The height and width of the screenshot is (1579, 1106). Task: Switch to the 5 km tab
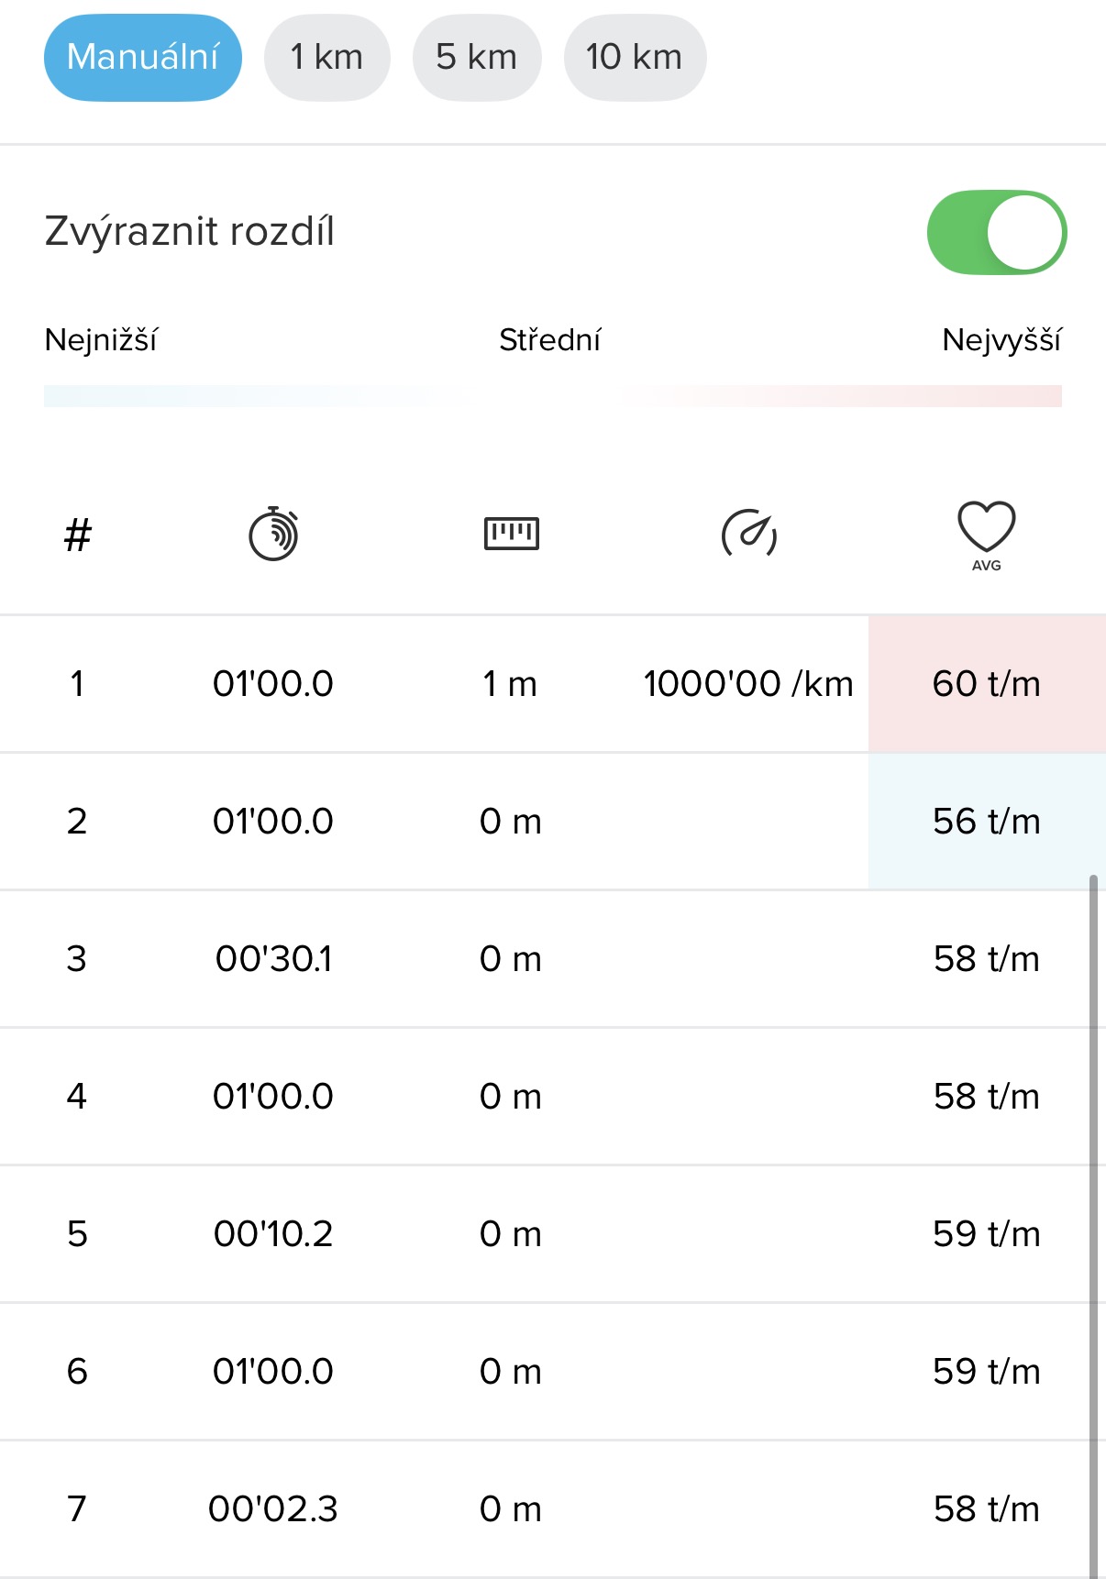(476, 58)
